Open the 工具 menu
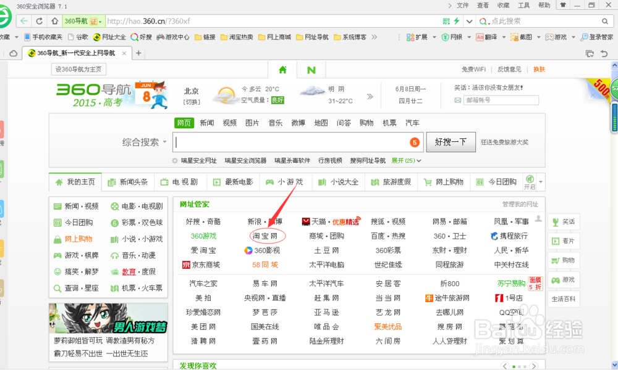The height and width of the screenshot is (370, 618). click(524, 5)
